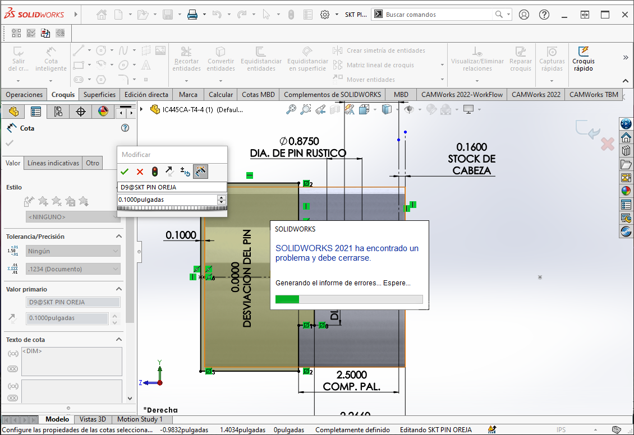Click the Croquis rápido tool
This screenshot has width=634, height=435.
[583, 59]
